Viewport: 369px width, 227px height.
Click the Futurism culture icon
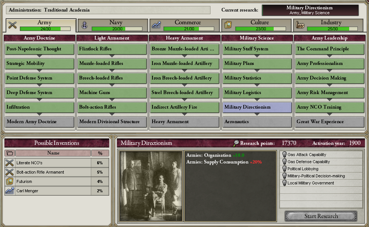pos(10,181)
